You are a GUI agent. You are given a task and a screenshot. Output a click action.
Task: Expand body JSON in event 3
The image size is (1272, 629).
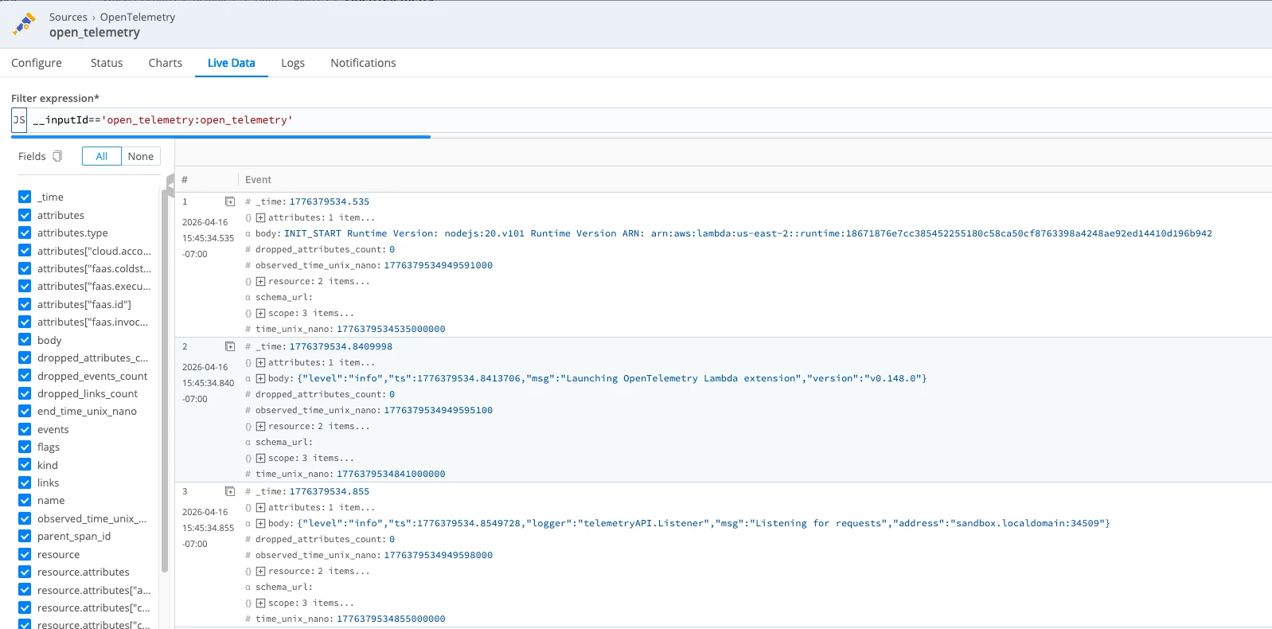pyautogui.click(x=260, y=523)
